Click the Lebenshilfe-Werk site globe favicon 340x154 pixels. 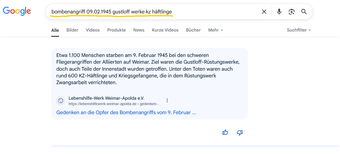pyautogui.click(x=61, y=101)
